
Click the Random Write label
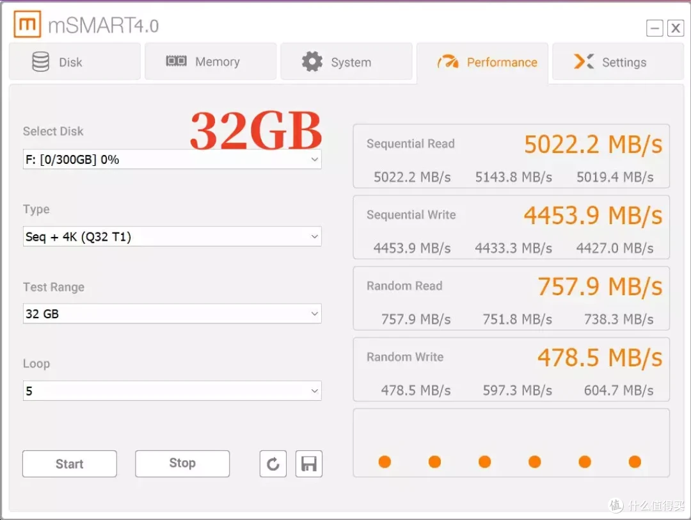405,357
